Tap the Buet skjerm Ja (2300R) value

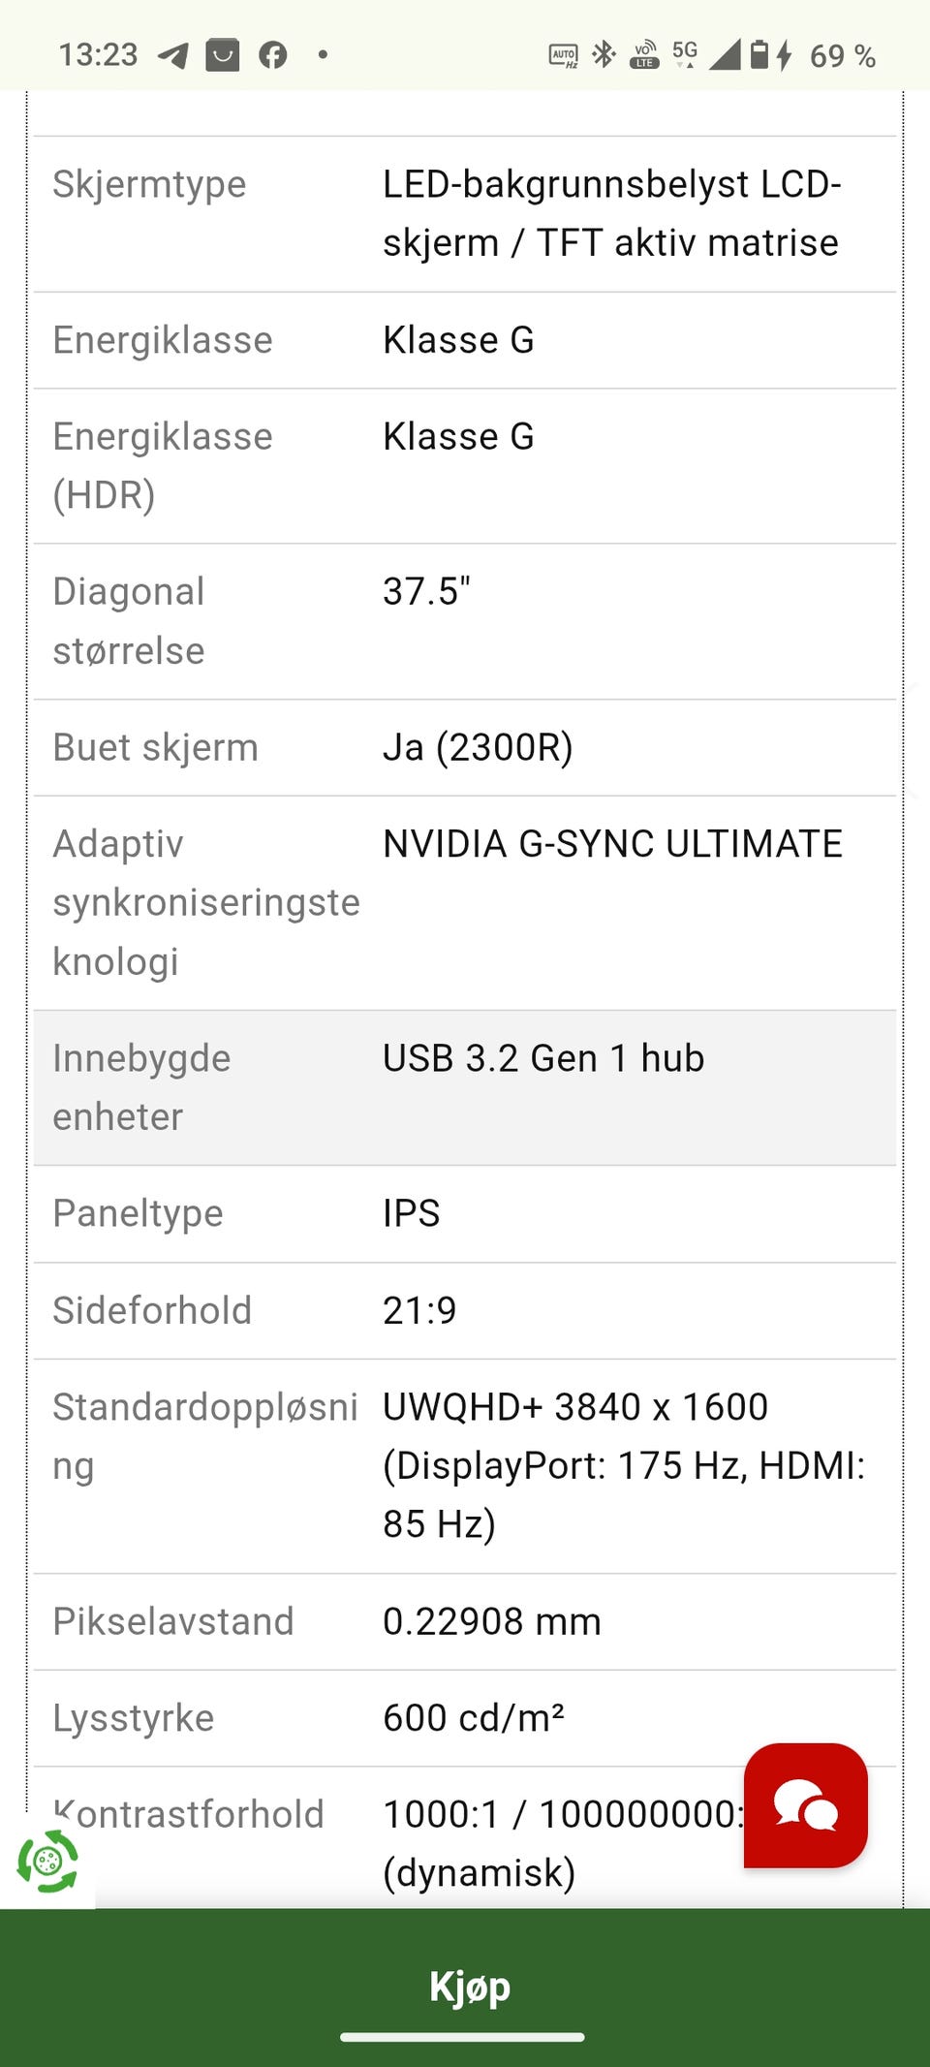pyautogui.click(x=478, y=748)
